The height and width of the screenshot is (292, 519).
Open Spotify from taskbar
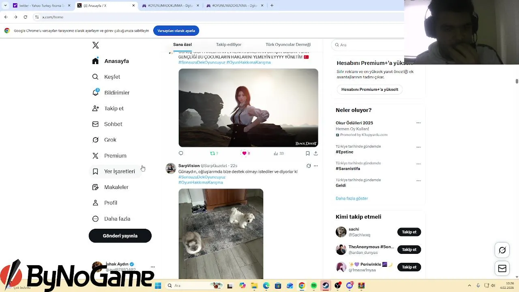pos(314,286)
